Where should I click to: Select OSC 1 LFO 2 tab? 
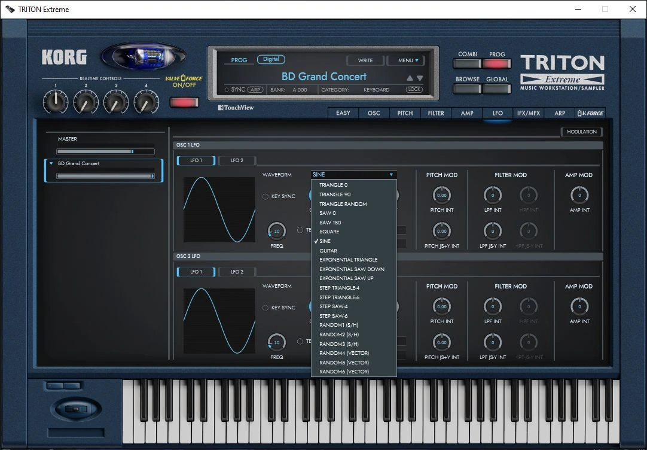[237, 160]
